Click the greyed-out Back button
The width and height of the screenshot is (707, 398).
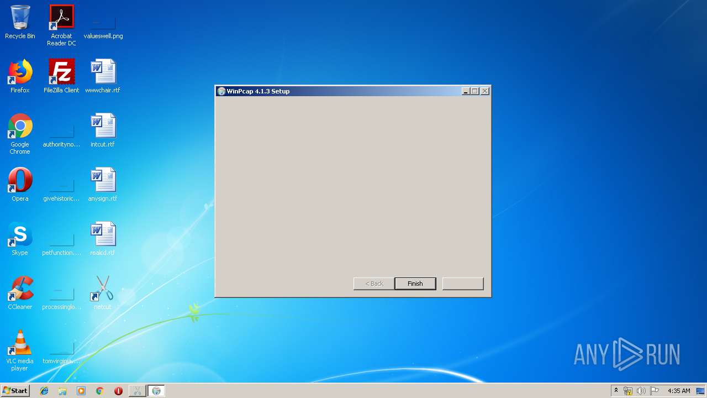coord(374,284)
